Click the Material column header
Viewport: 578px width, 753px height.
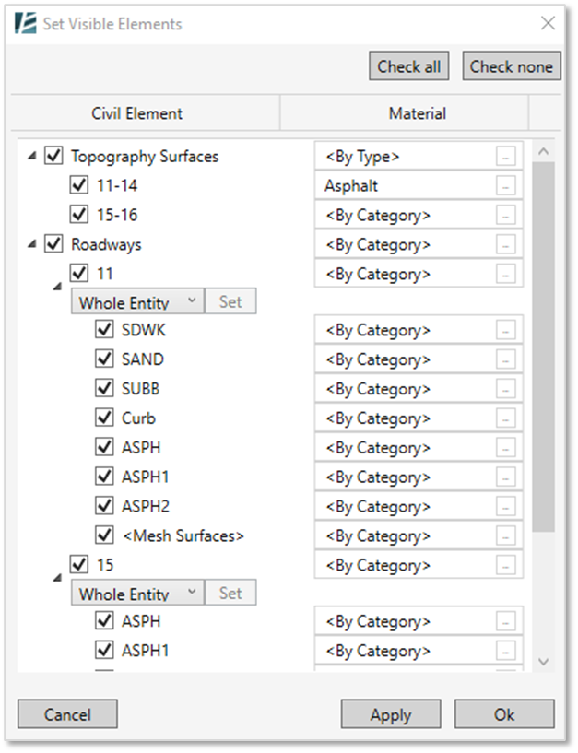pyautogui.click(x=417, y=113)
